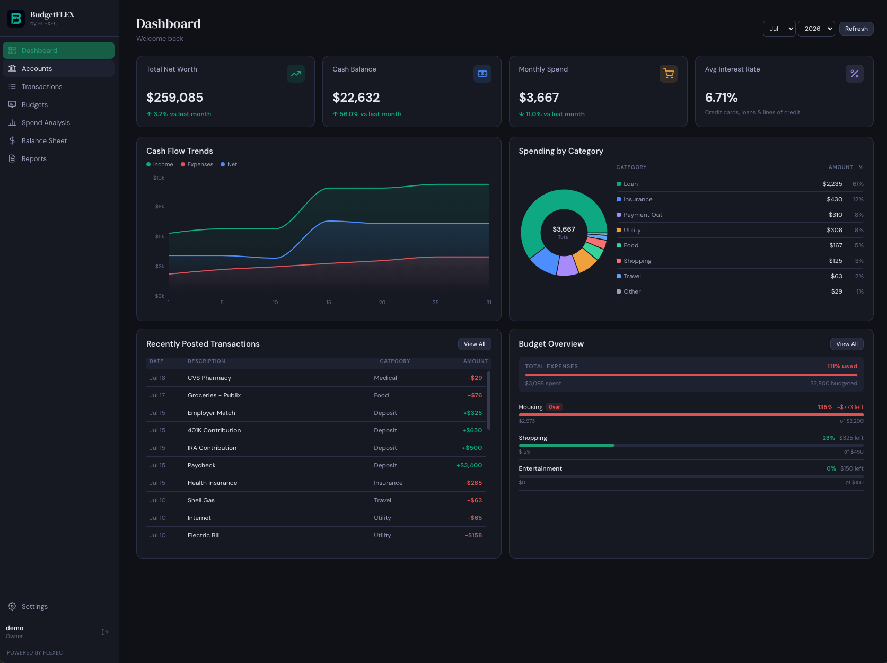Toggle the Expenses legend item
The width and height of the screenshot is (887, 663).
[x=197, y=164]
